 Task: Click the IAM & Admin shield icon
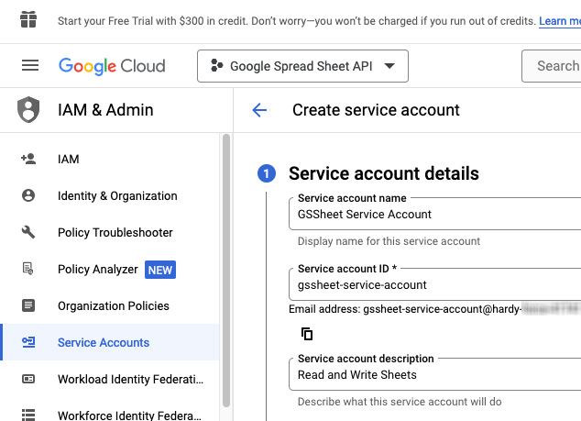[x=28, y=110]
